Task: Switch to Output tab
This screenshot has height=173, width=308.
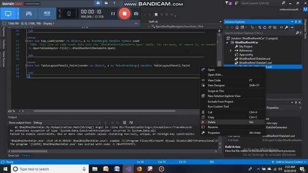Action: click(x=26, y=156)
